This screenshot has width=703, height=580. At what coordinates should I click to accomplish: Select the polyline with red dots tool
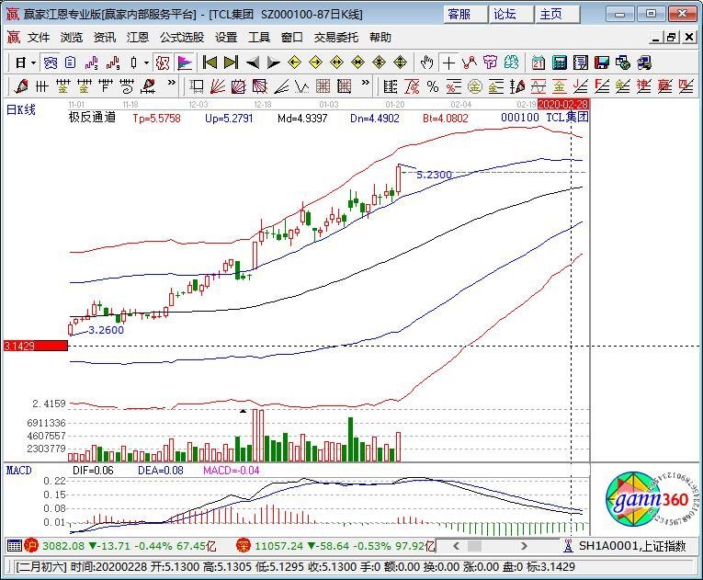pos(470,63)
